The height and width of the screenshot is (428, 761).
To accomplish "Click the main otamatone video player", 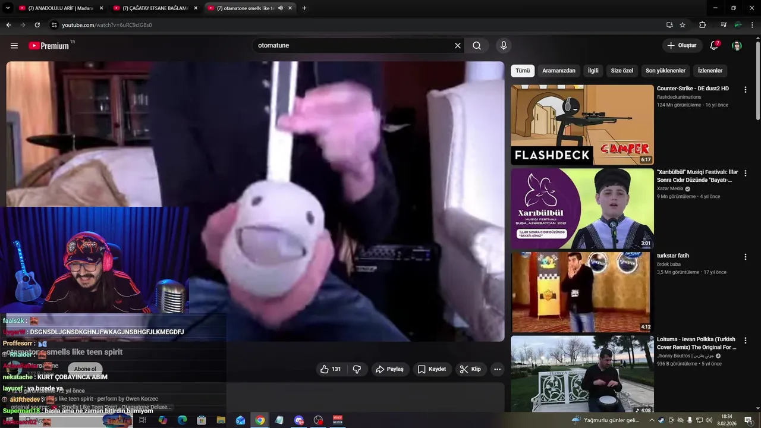I will [x=255, y=202].
